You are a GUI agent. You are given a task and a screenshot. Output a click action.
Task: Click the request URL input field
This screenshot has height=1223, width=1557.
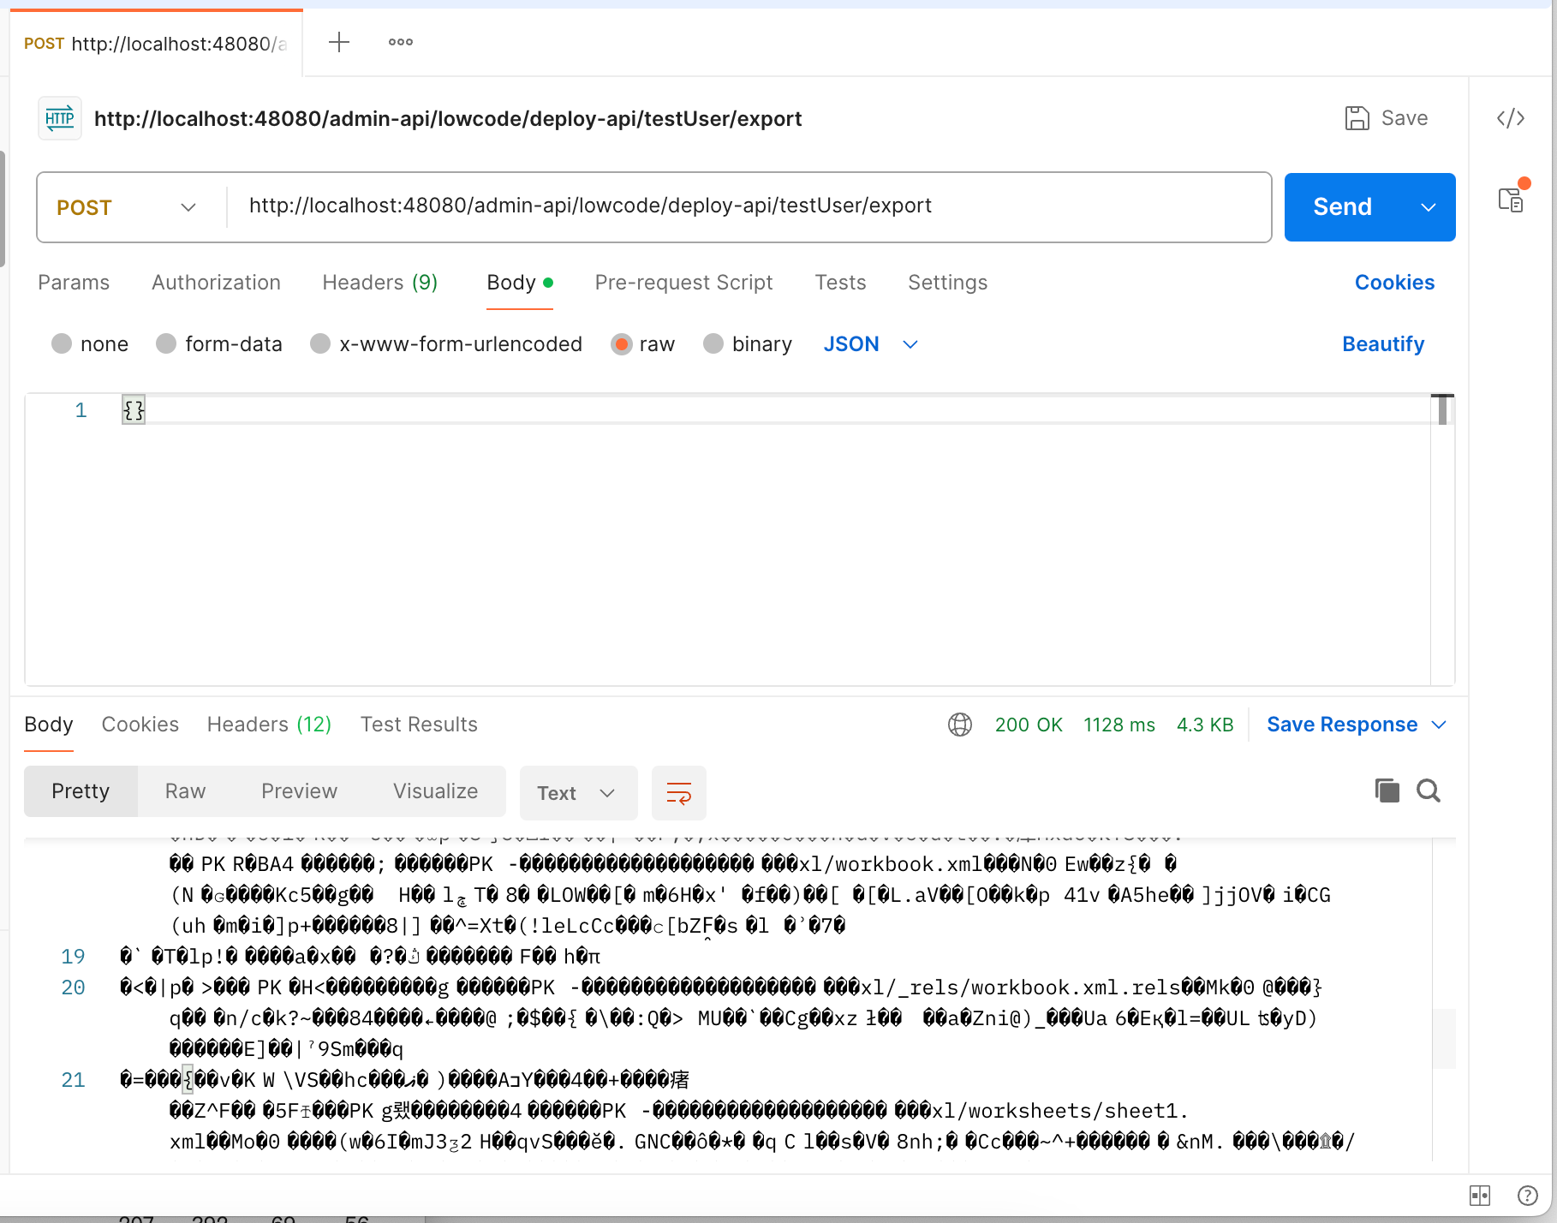tap(745, 206)
